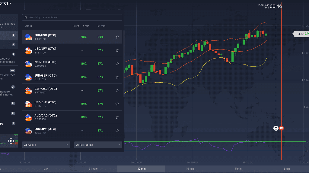Choose EUR/GBP (OTC) asset name

click(45, 75)
